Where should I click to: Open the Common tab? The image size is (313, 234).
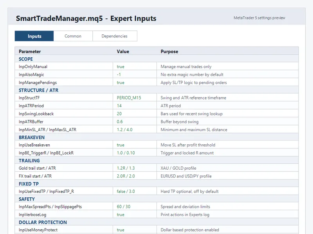(x=73, y=36)
